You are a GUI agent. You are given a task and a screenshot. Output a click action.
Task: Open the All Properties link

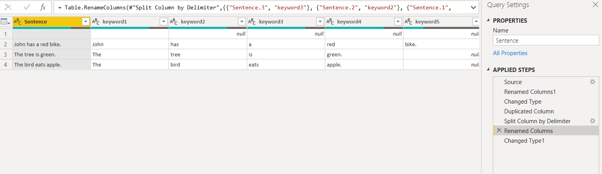510,53
